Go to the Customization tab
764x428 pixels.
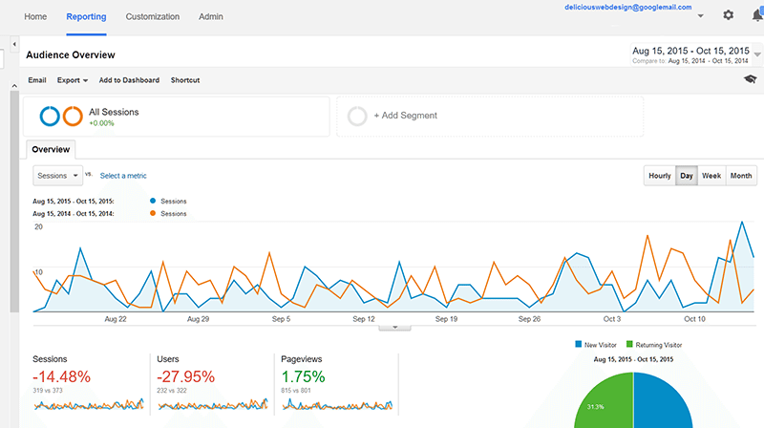[x=152, y=17]
